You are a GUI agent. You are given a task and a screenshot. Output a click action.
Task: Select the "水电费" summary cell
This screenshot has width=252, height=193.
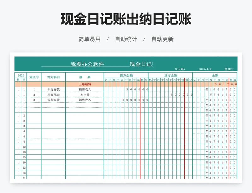[85, 95]
